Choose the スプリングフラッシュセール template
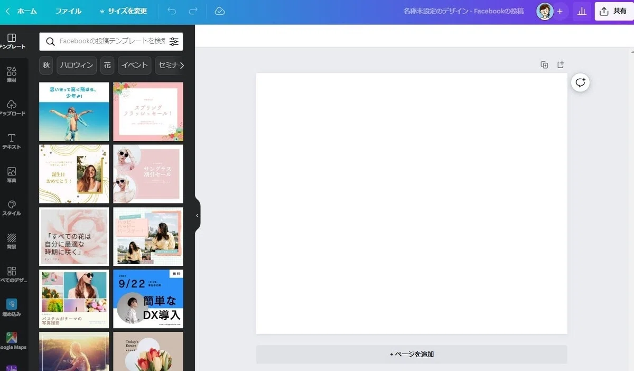The height and width of the screenshot is (371, 634). click(148, 112)
